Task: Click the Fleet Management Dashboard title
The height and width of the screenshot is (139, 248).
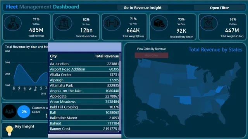Action: click(43, 7)
